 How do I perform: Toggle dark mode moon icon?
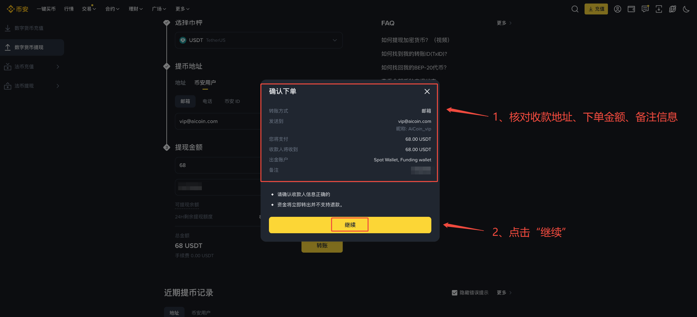[686, 9]
